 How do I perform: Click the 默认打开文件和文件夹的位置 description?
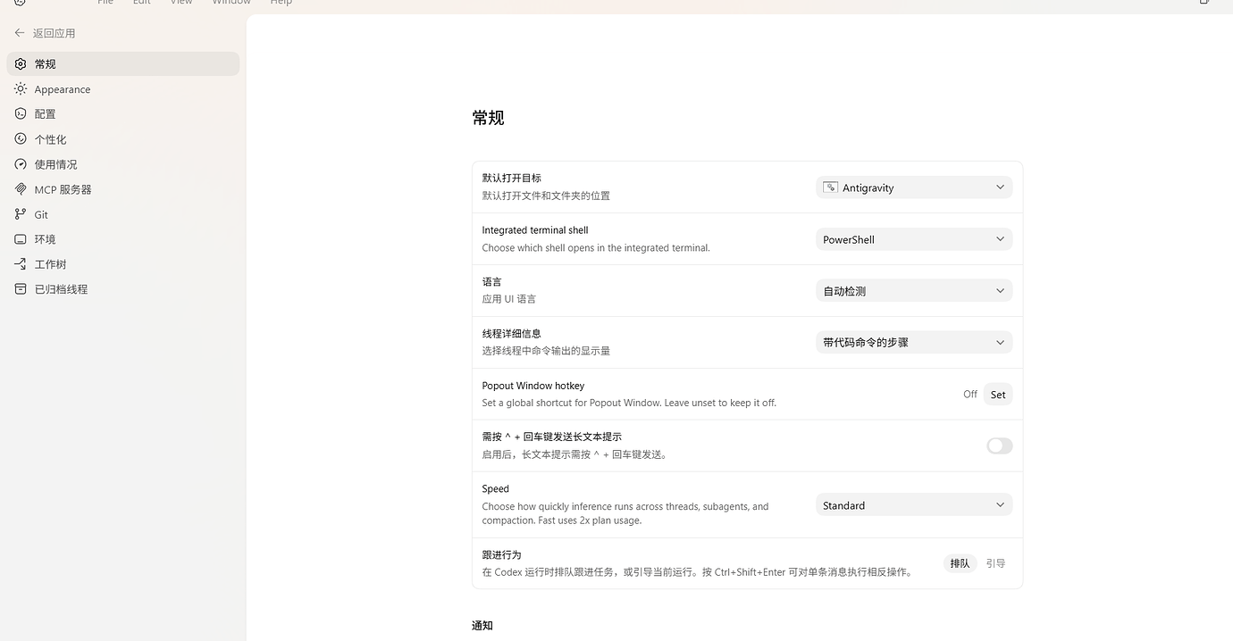tap(546, 196)
